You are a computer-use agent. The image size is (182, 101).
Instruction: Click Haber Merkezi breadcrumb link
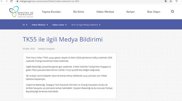(x=39, y=25)
